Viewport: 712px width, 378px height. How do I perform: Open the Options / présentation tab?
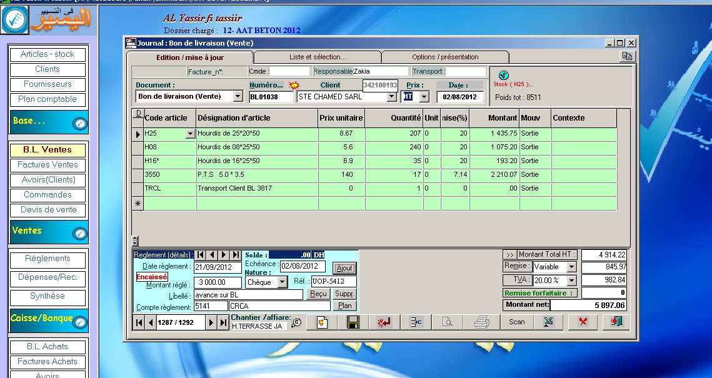[x=445, y=57]
